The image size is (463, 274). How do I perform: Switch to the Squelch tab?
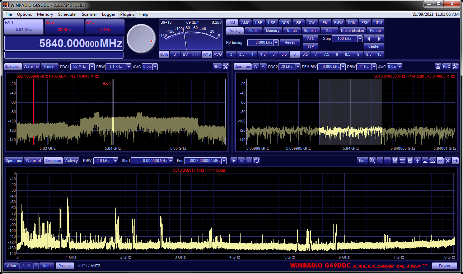(x=310, y=31)
